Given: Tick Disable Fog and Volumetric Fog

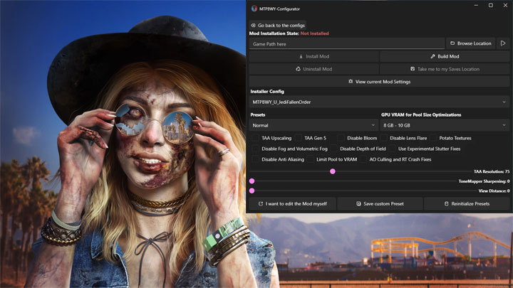Looking at the screenshot, I should coord(255,149).
